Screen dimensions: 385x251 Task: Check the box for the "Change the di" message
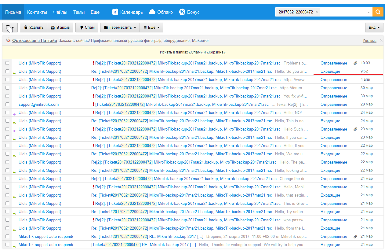[7, 179]
